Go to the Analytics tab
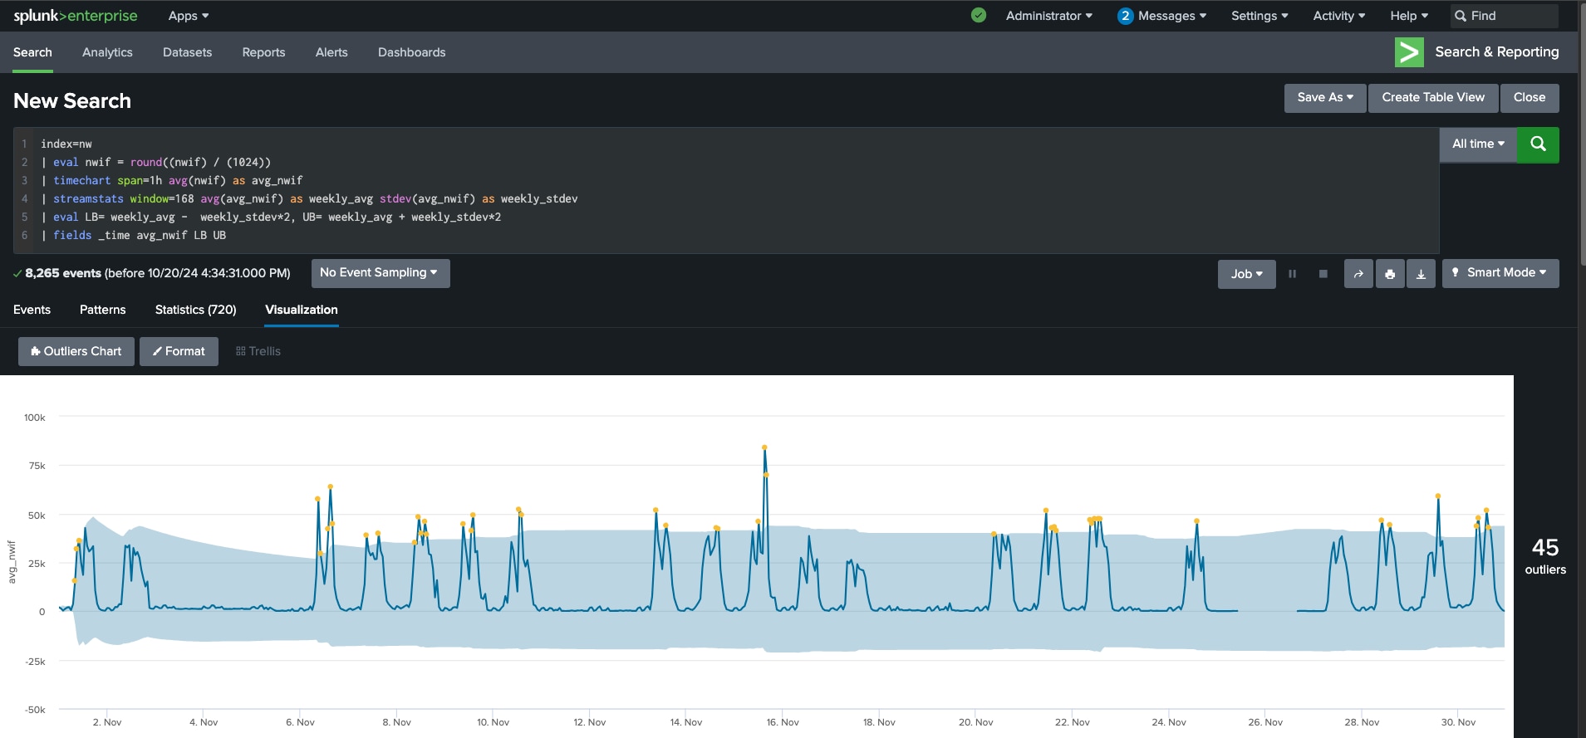The image size is (1586, 738). point(107,52)
